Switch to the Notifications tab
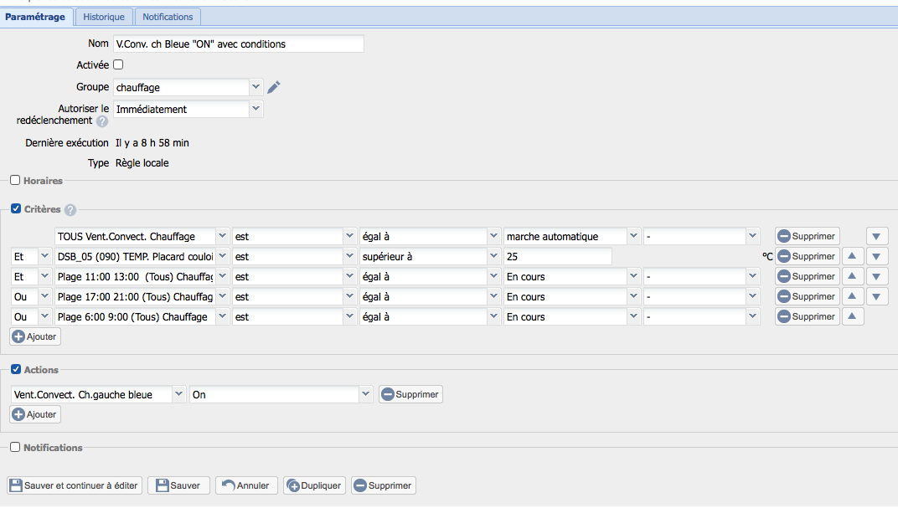The image size is (898, 508). click(168, 17)
